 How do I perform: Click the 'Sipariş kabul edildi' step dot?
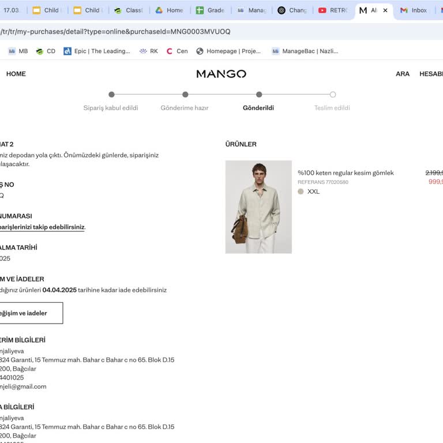(111, 95)
